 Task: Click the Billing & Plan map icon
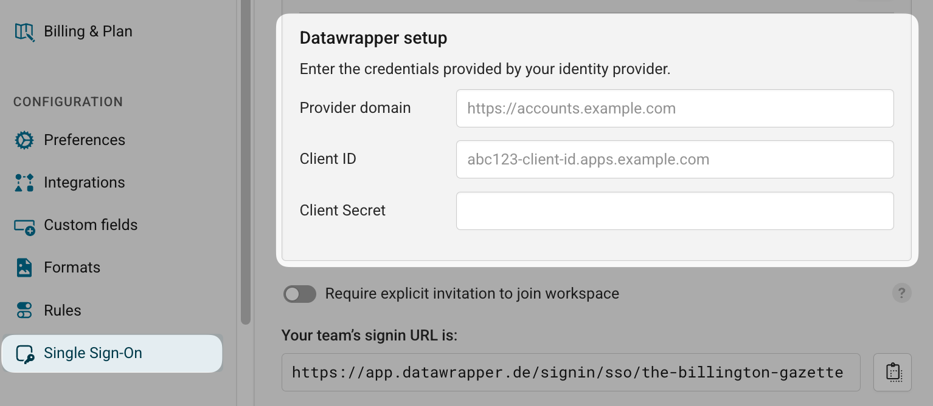click(x=24, y=32)
